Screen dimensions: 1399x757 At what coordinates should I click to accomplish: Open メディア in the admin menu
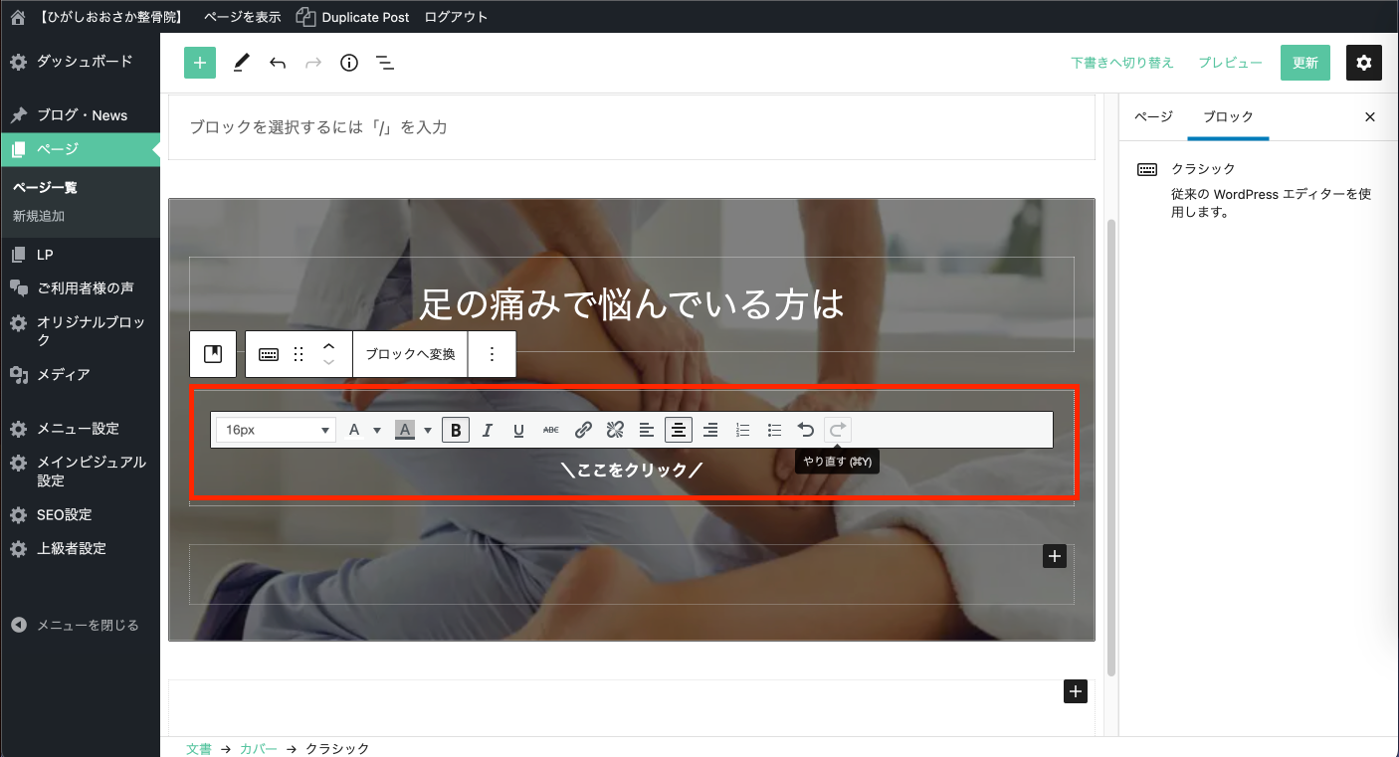(64, 375)
